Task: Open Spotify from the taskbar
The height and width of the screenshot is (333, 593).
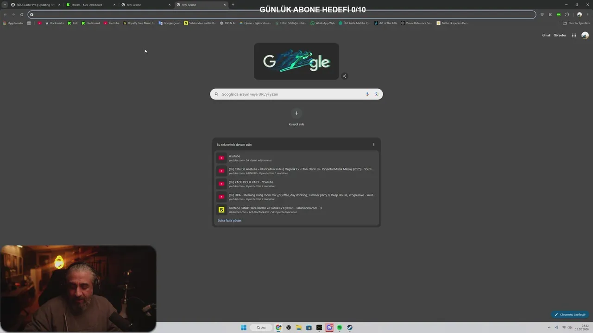Action: tap(340, 327)
